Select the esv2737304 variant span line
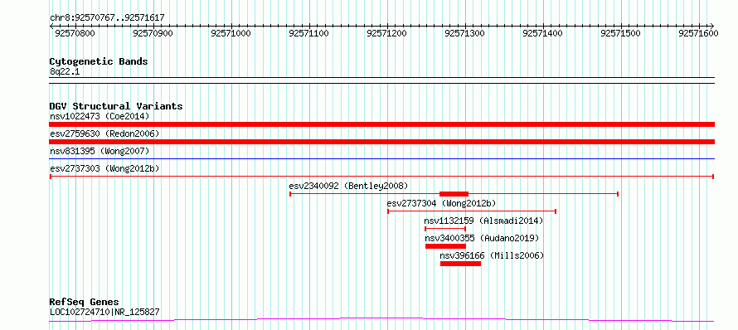 point(472,211)
